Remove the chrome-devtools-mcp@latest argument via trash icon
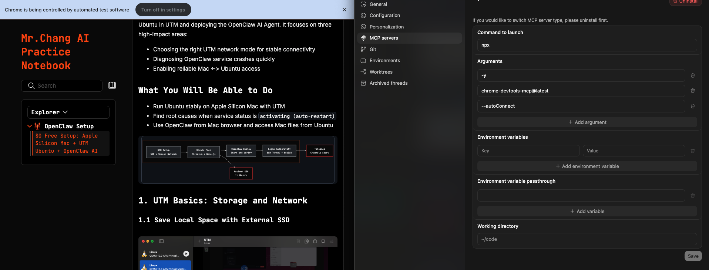709x270 pixels. [692, 91]
